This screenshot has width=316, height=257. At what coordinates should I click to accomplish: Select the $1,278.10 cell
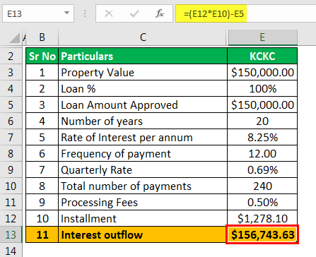(262, 218)
